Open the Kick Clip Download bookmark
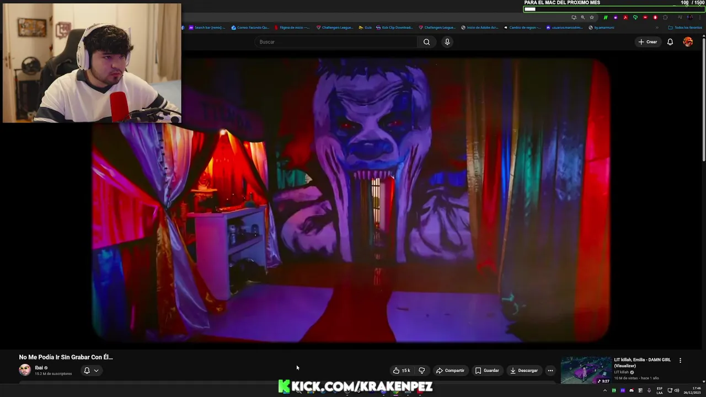 [x=394, y=28]
